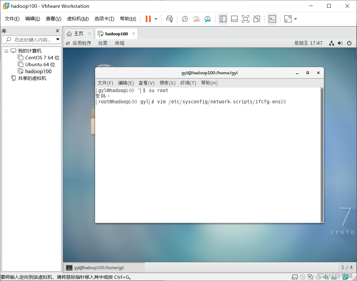Click the printer status icon

(x=318, y=277)
